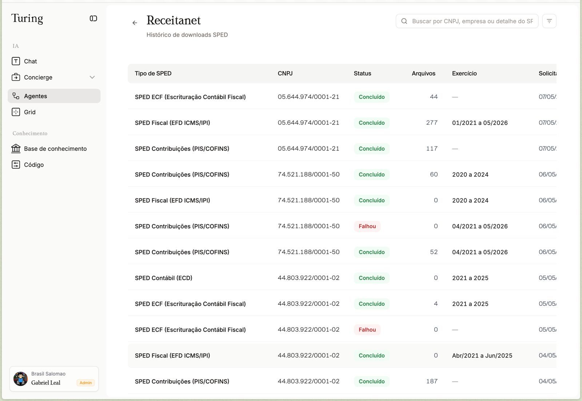582x401 pixels.
Task: Click the Grid icon in sidebar
Action: 16,112
